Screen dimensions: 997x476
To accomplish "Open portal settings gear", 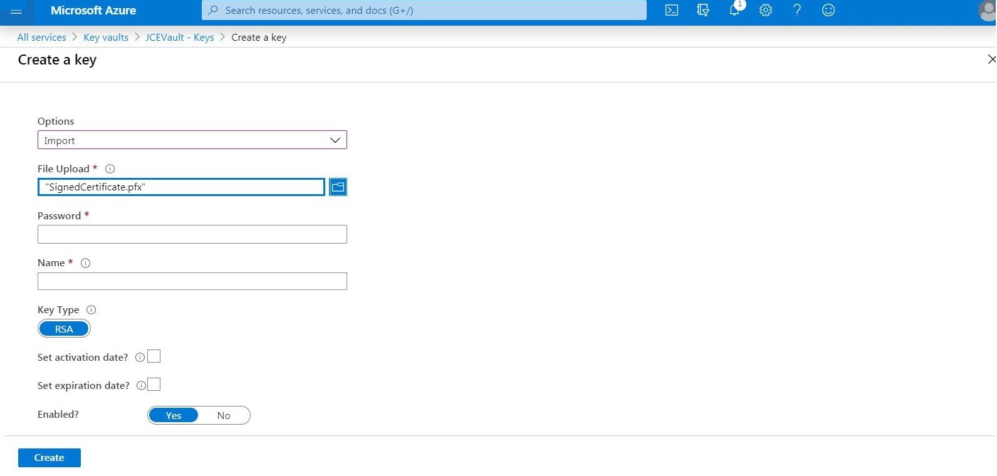I will coord(765,11).
